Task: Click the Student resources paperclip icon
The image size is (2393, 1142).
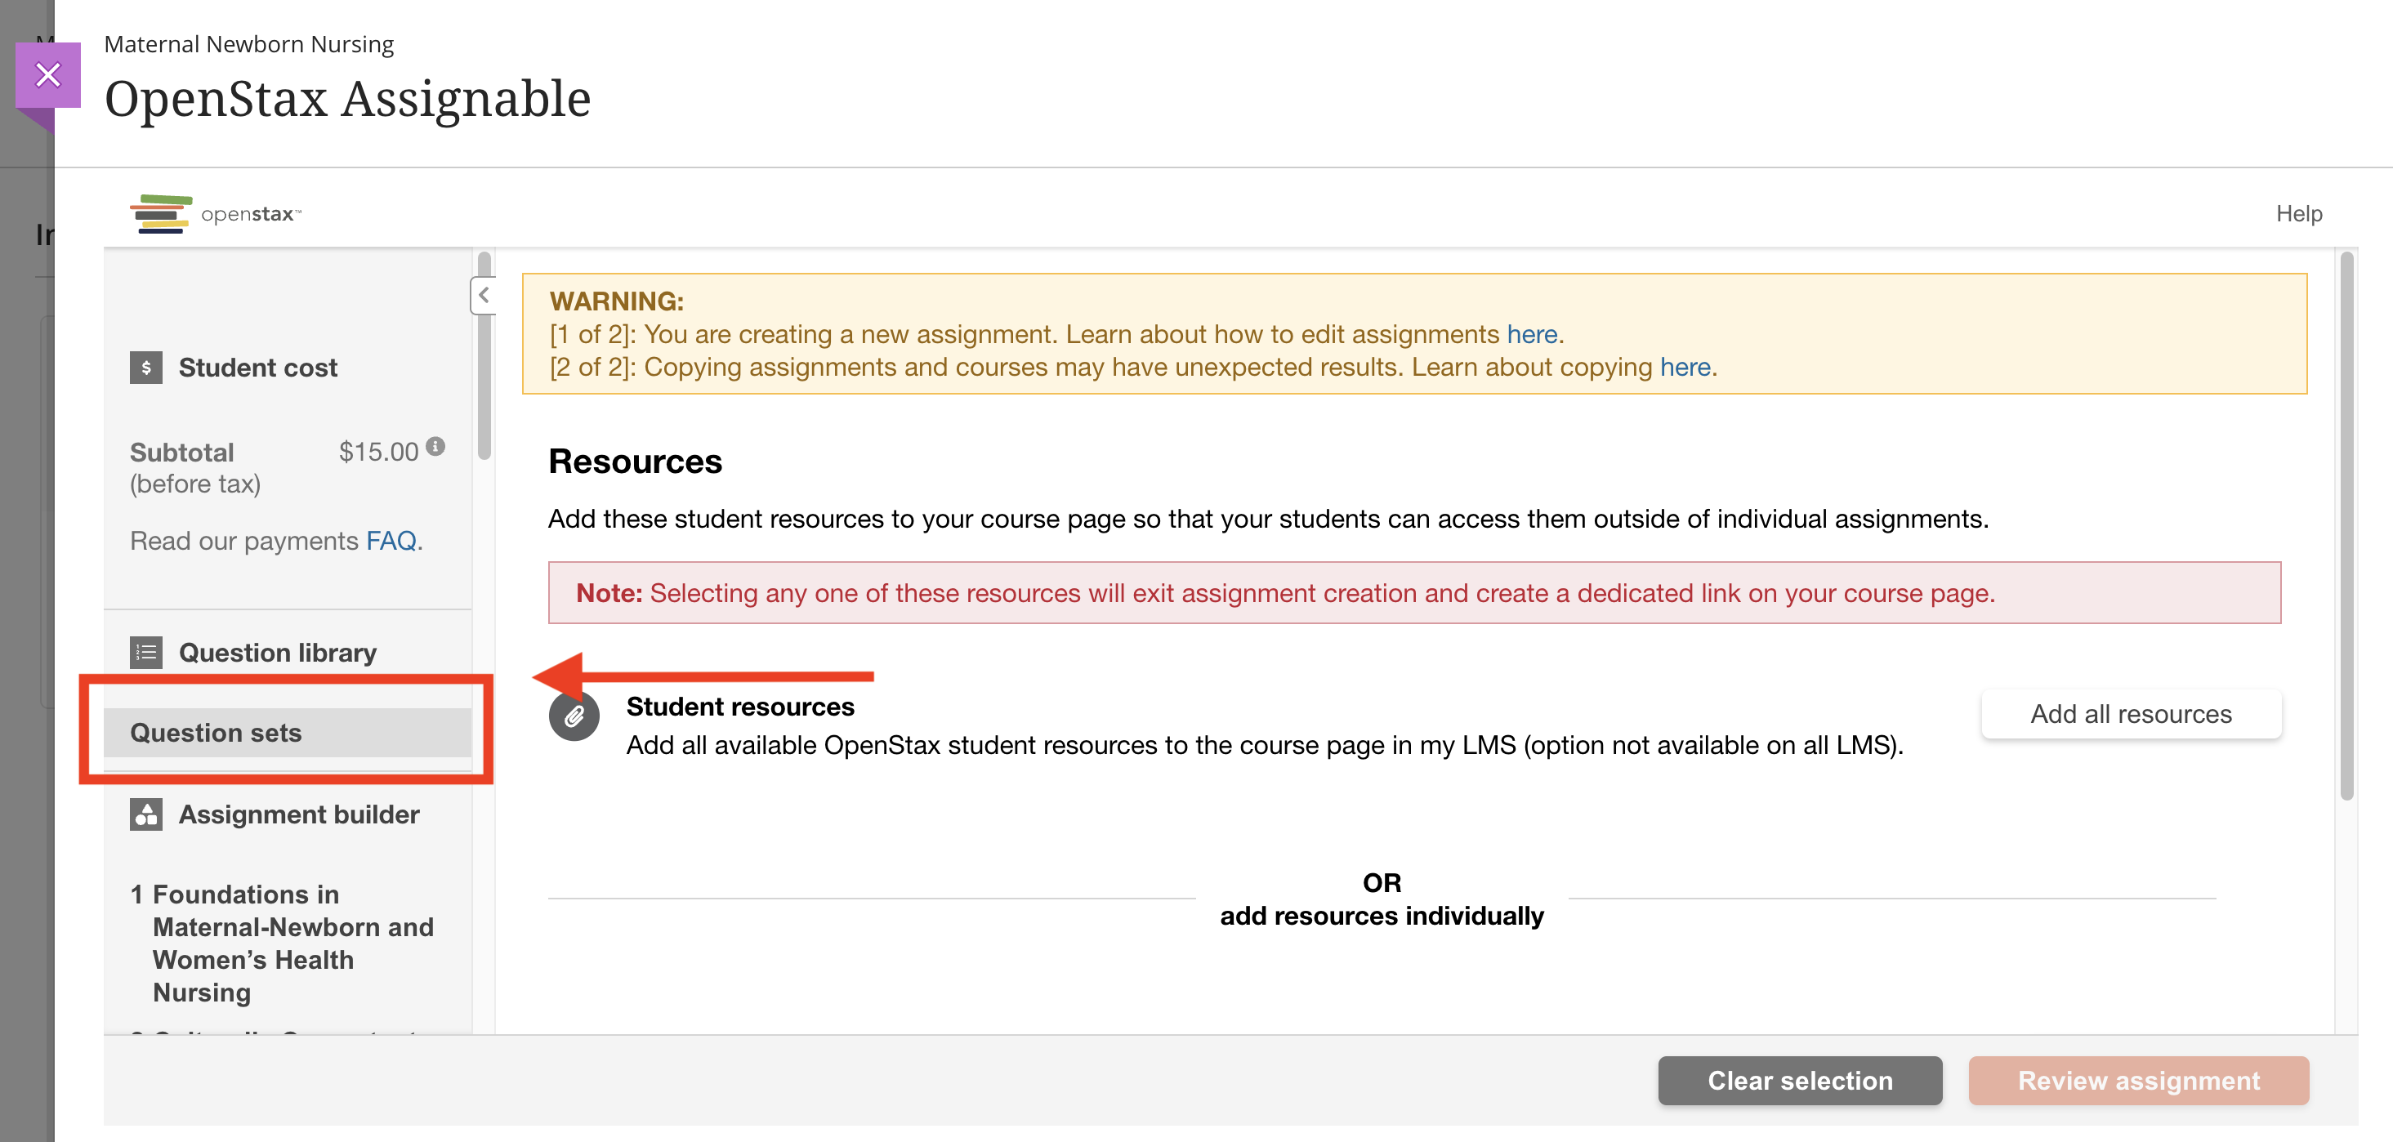Action: coord(574,716)
